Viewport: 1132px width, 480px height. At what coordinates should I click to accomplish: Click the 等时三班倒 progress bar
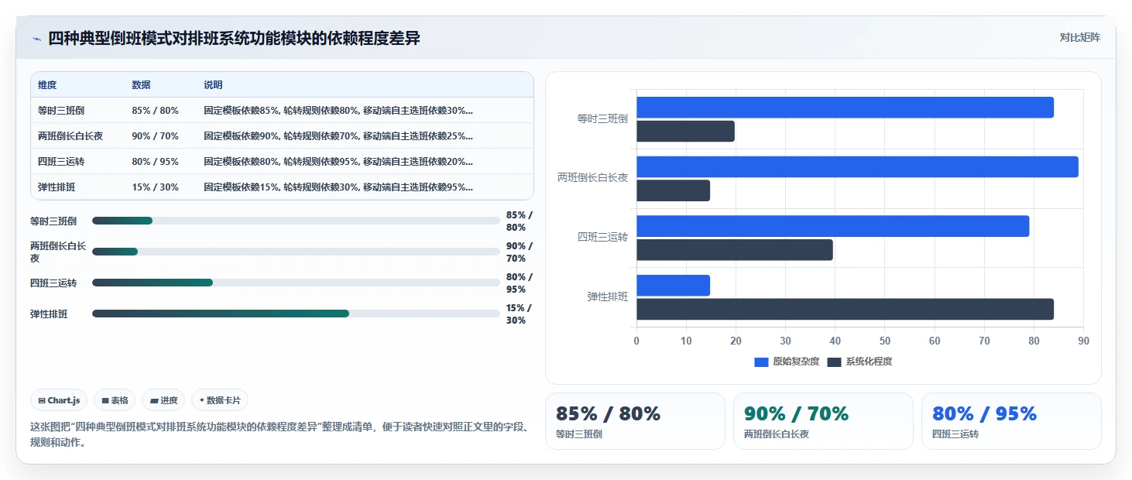click(x=296, y=221)
